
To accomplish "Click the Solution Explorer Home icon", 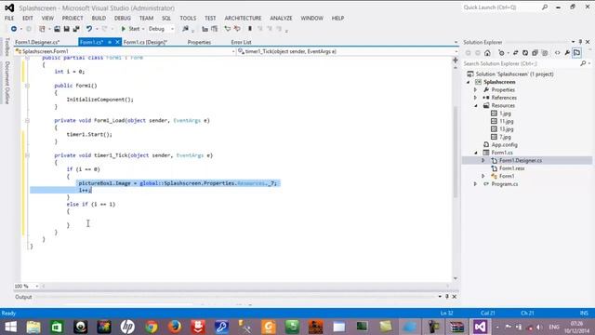I will click(x=487, y=53).
